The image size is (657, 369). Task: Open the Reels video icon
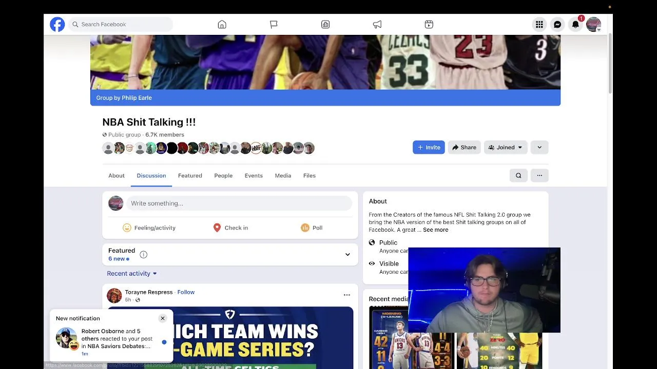[x=429, y=24]
